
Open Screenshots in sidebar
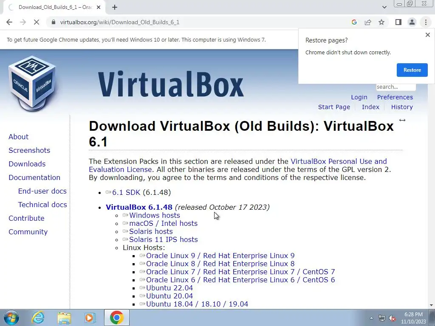point(29,150)
